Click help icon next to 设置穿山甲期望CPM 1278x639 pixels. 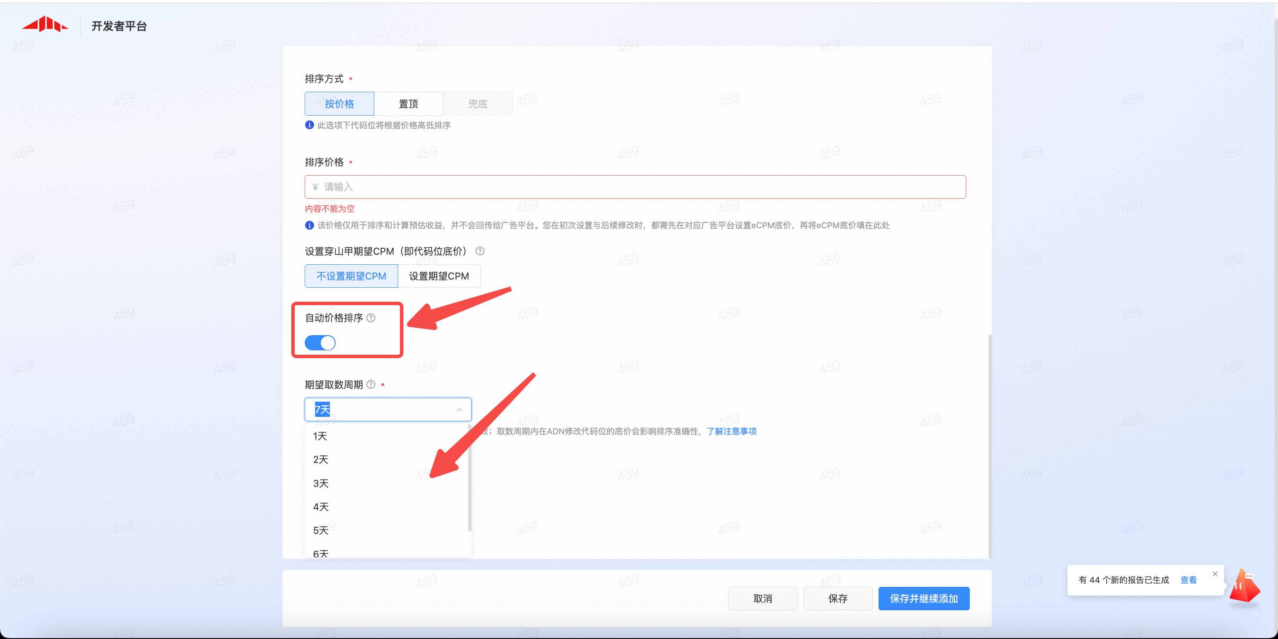pos(480,251)
